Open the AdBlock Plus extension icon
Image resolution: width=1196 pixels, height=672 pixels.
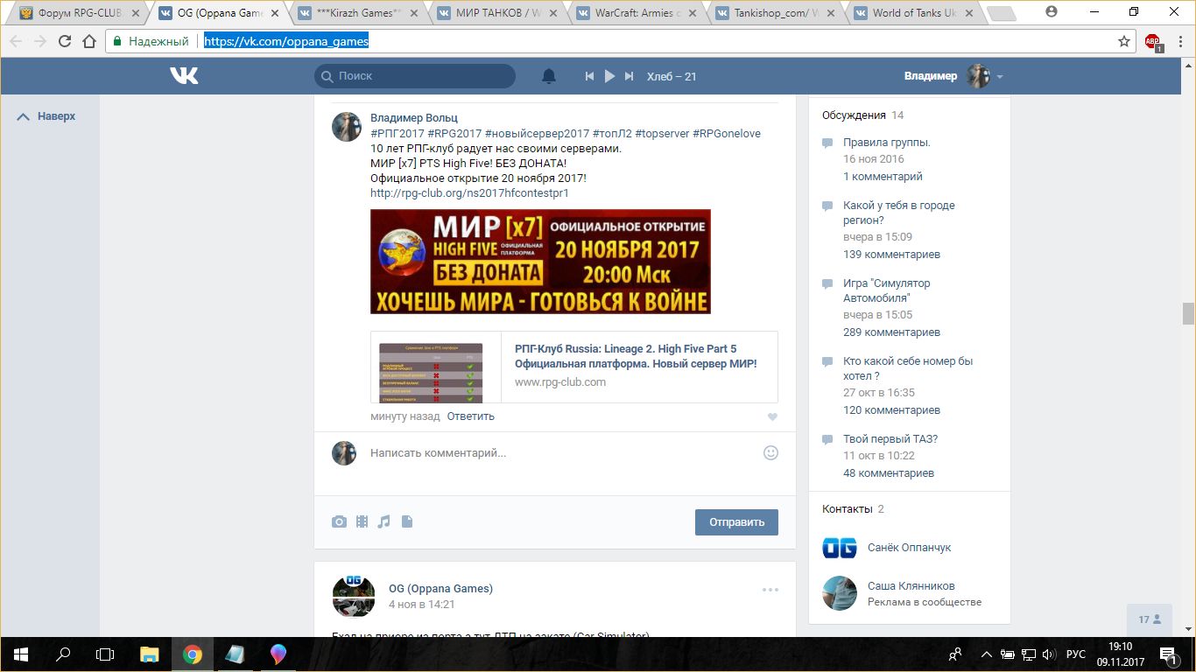click(x=1152, y=41)
